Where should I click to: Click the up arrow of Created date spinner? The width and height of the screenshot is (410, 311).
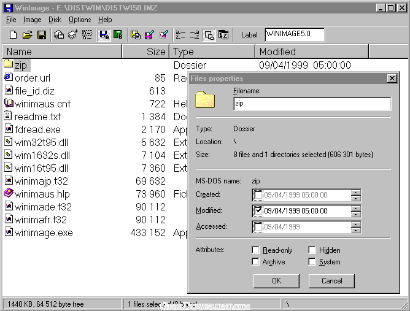pos(355,193)
